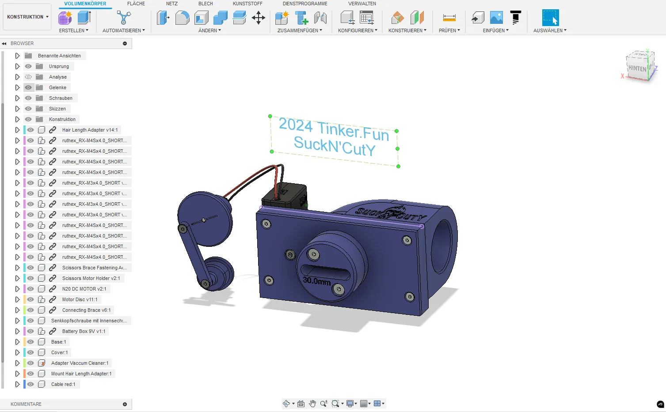The width and height of the screenshot is (666, 412).
Task: Switch to the DIENSTPROGRAMME tab
Action: point(305,4)
